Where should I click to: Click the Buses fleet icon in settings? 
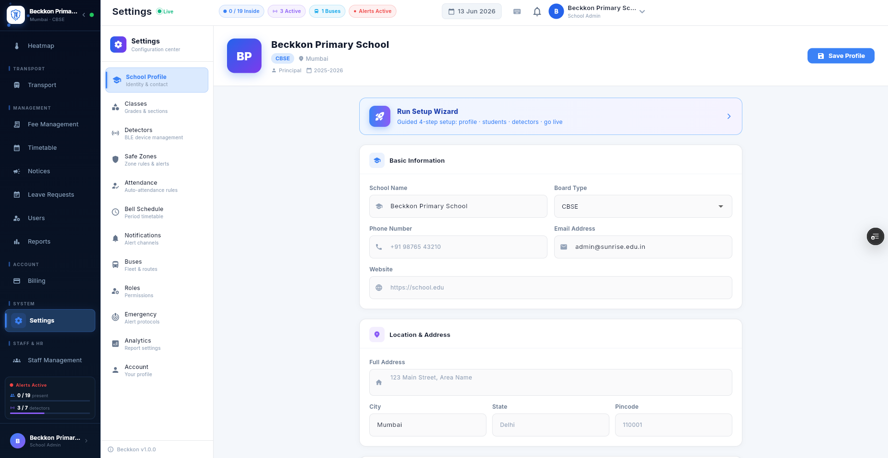click(115, 265)
